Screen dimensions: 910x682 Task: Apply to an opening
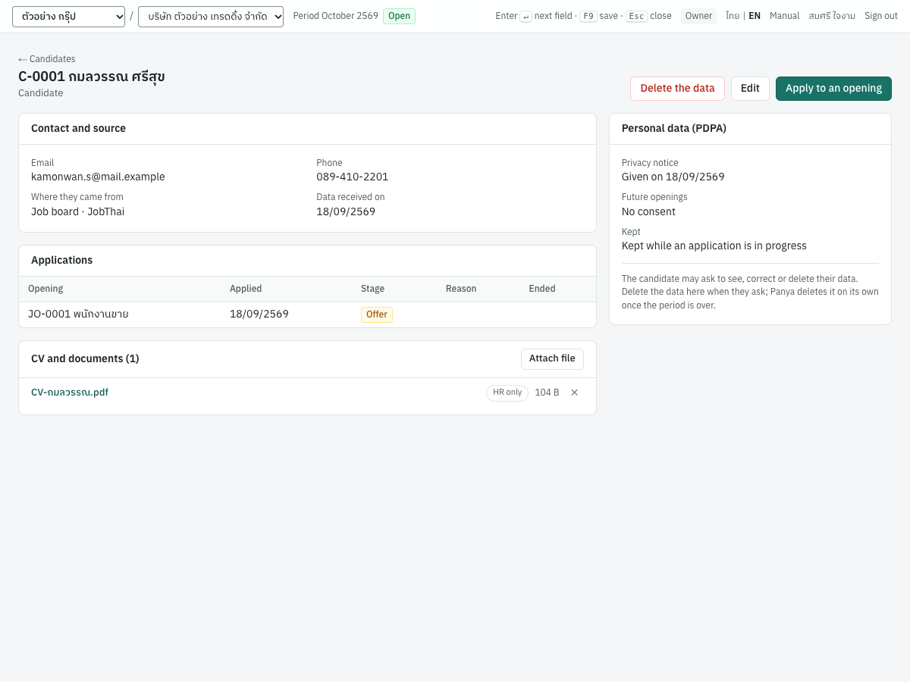click(x=833, y=89)
